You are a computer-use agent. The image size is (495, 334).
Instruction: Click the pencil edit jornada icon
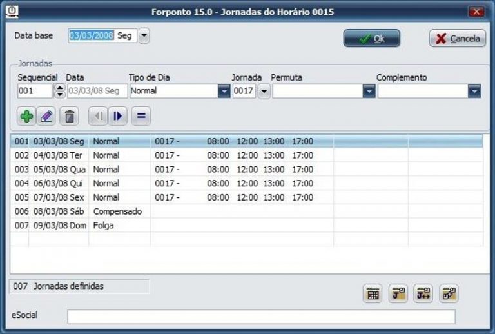tap(47, 116)
